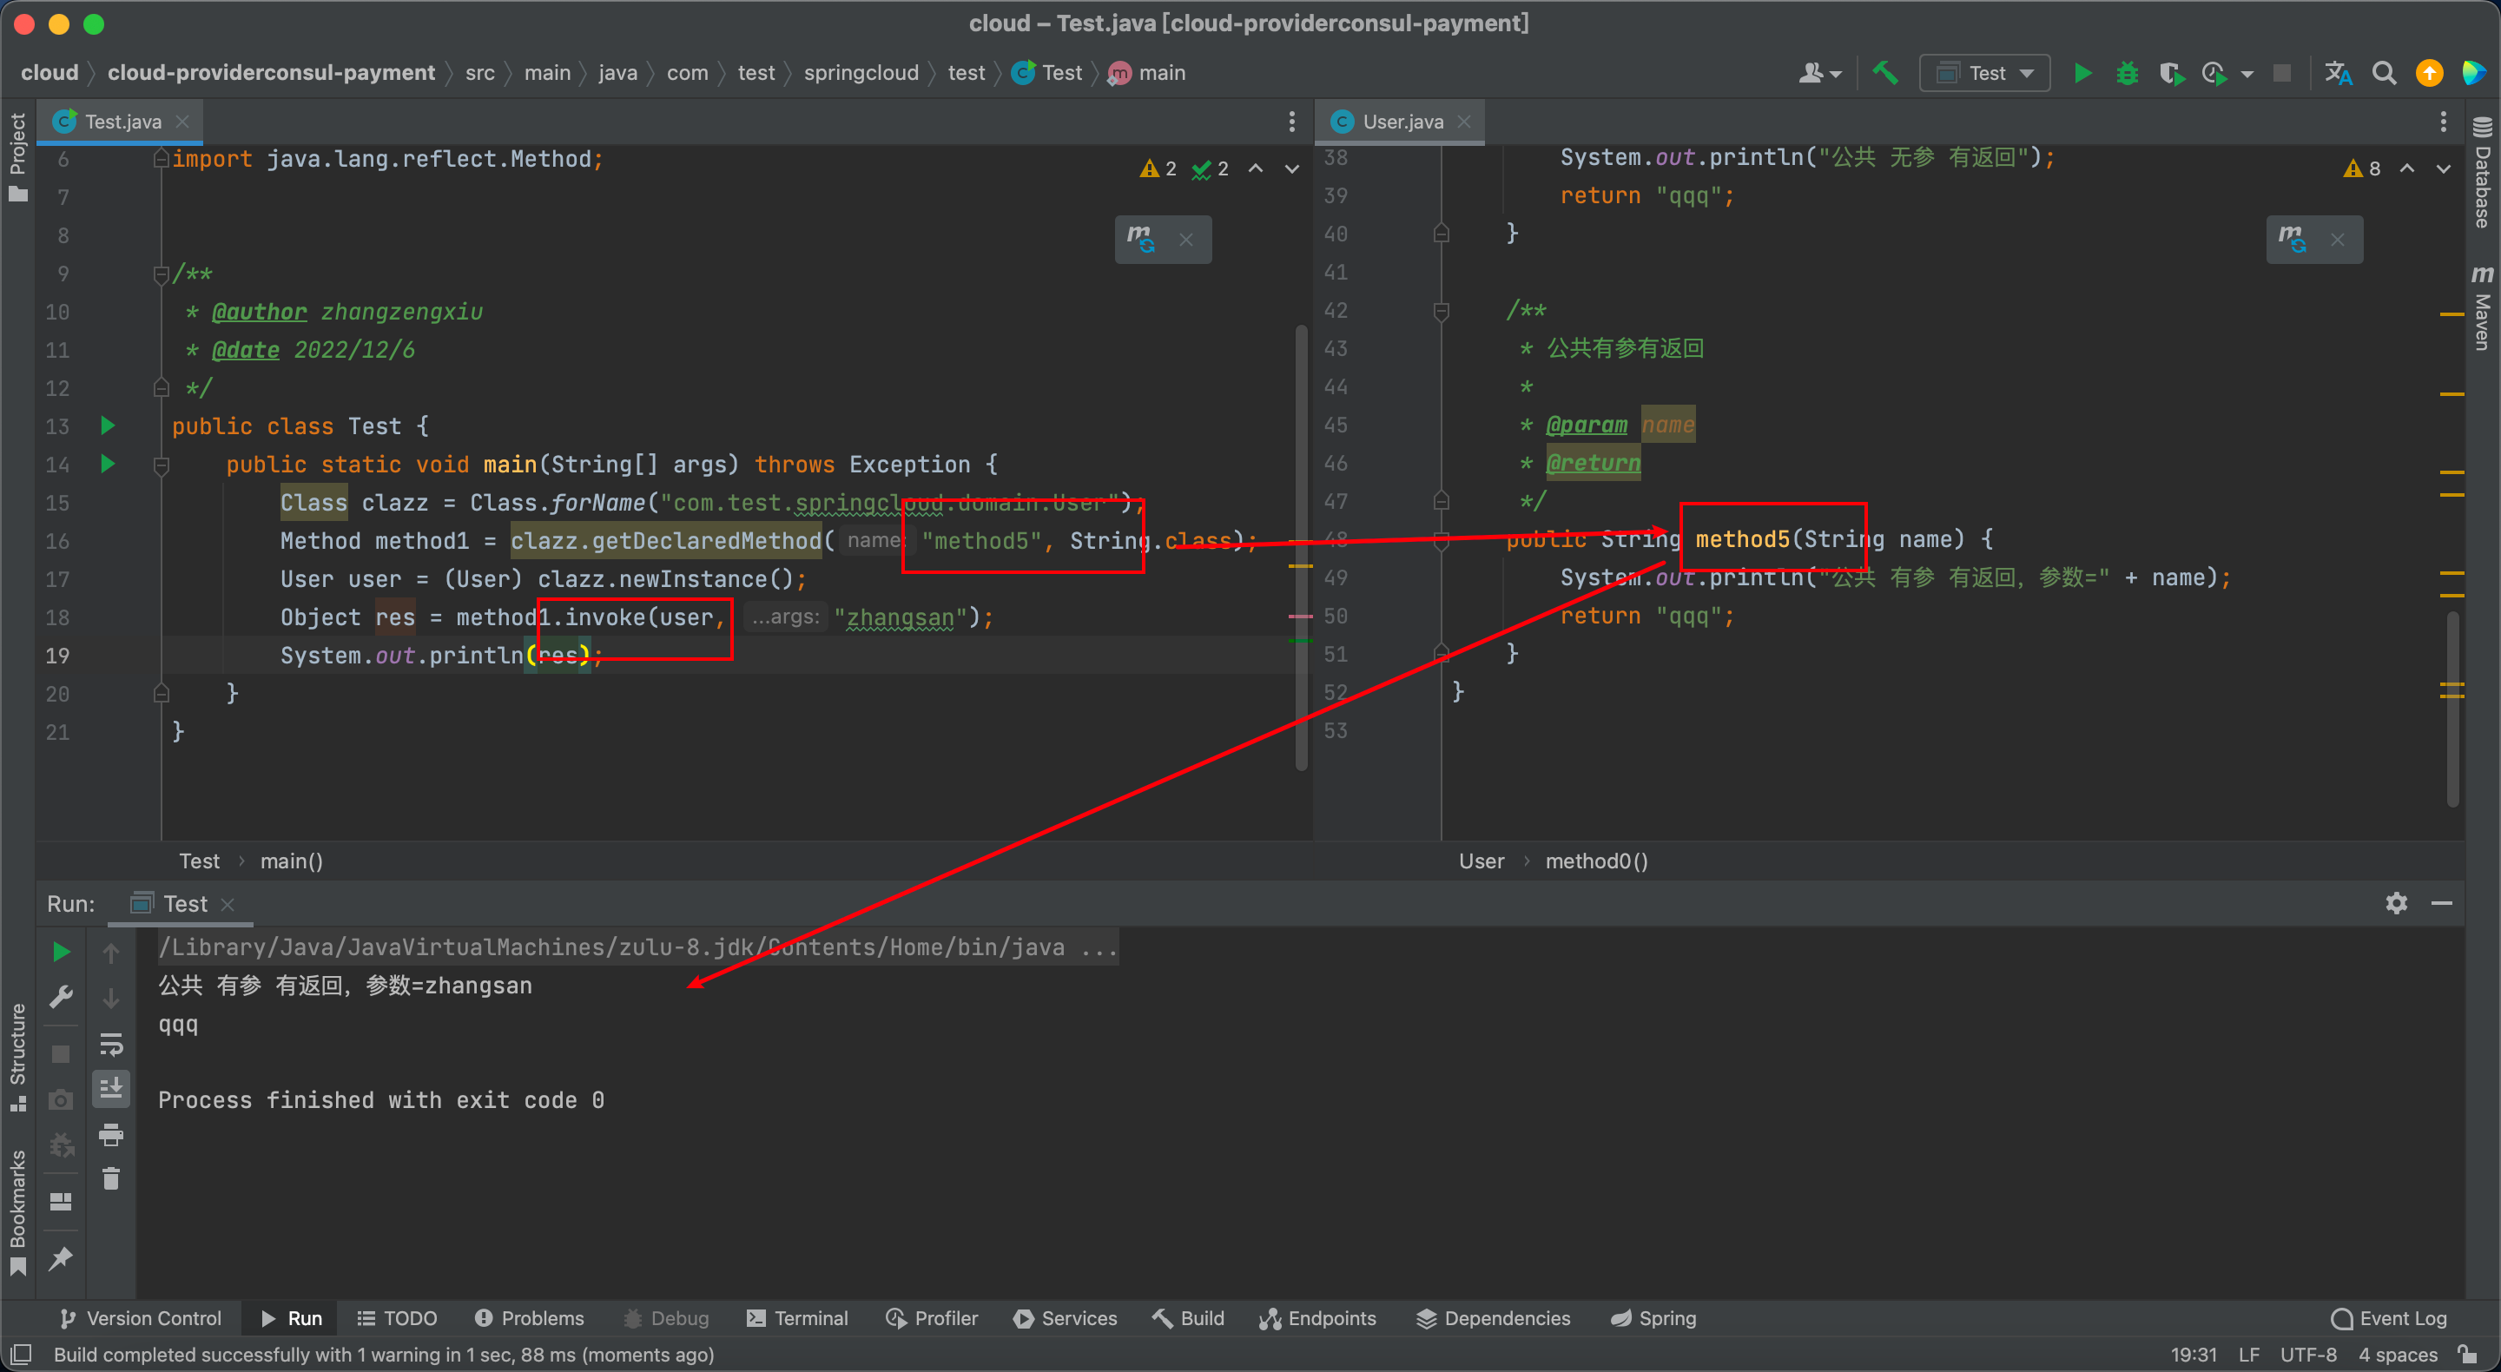Click the UTF-8 encoding in status bar
The image size is (2501, 1372).
(x=2308, y=1355)
